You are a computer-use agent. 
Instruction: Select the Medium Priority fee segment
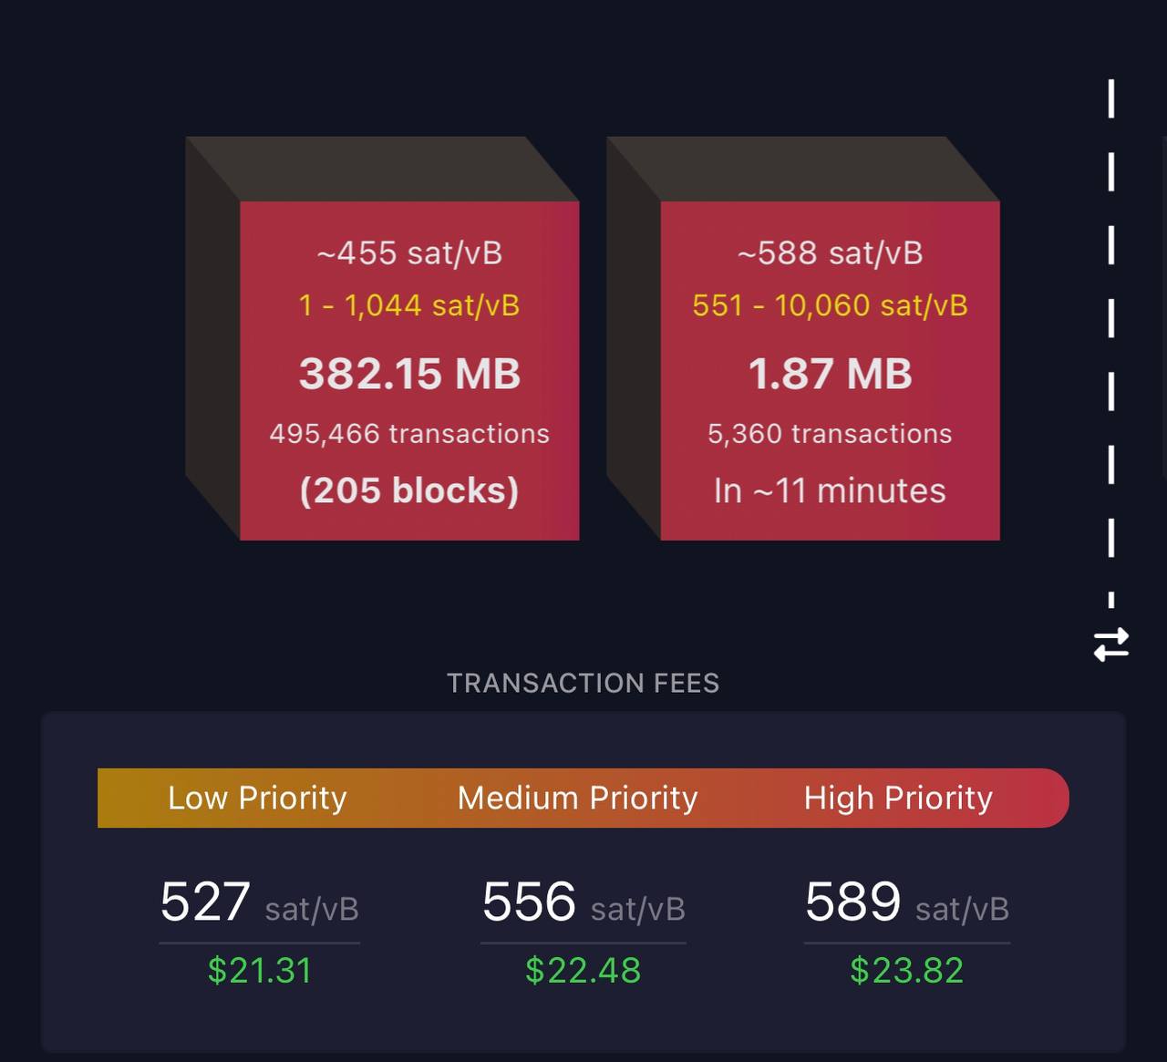577,798
